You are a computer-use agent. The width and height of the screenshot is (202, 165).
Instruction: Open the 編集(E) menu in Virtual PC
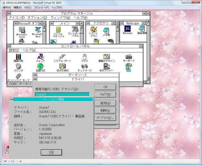[x=18, y=8]
